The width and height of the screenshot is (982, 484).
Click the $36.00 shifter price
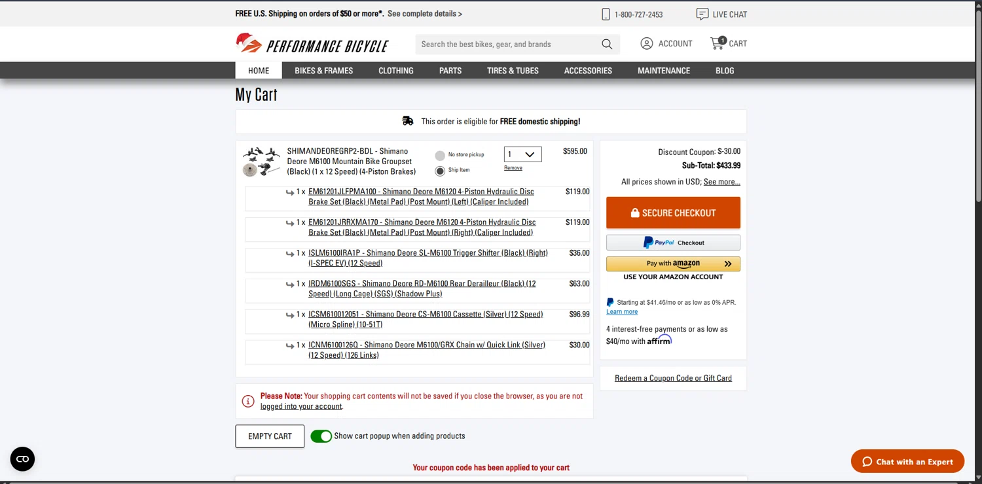[x=579, y=253]
